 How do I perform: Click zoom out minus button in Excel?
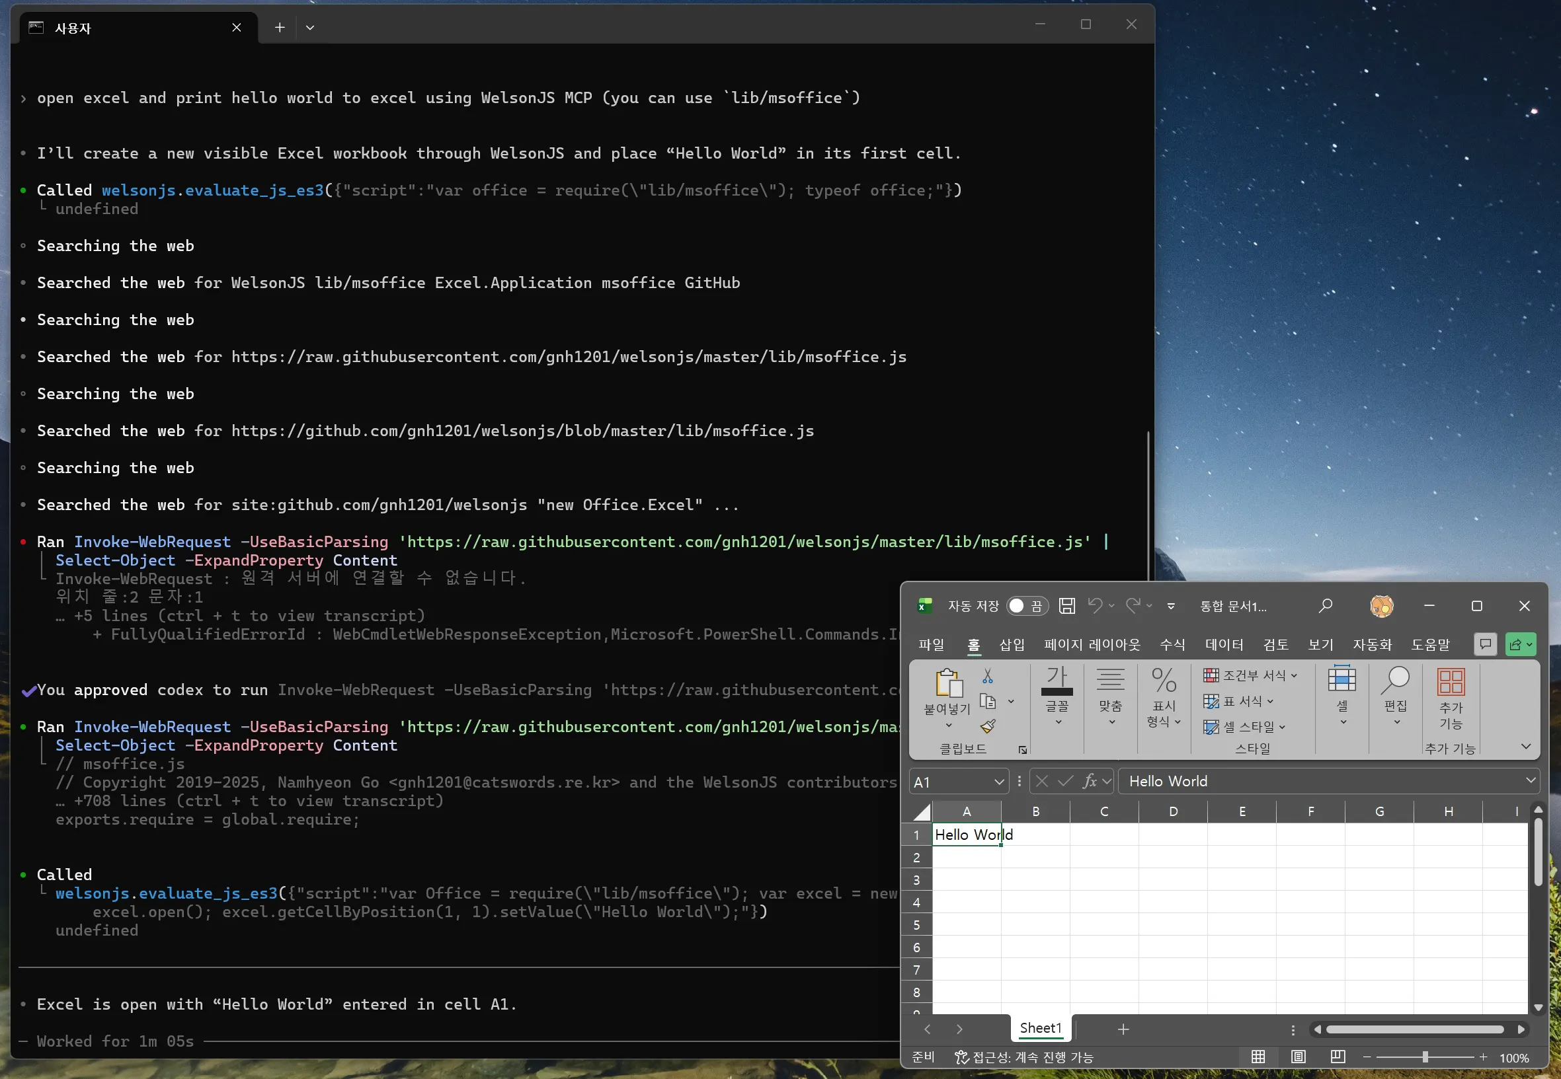point(1367,1057)
